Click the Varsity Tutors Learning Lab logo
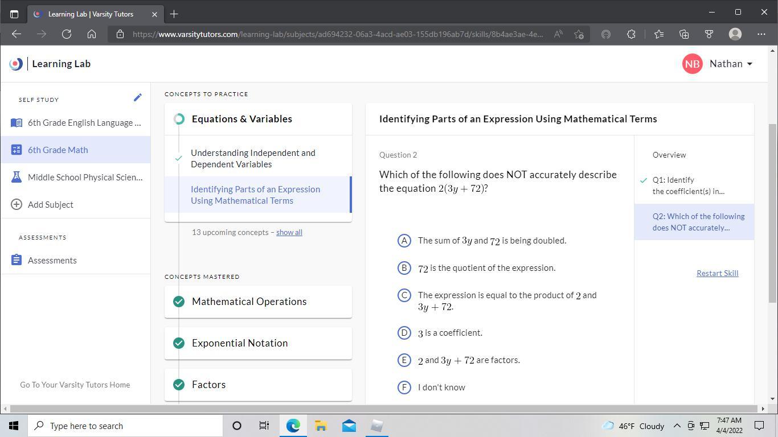 pyautogui.click(x=17, y=64)
